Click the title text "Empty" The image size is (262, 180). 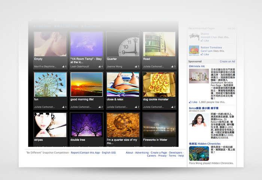pyautogui.click(x=38, y=59)
